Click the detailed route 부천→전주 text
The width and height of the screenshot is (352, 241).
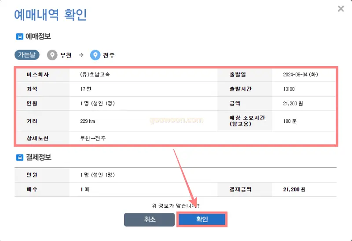[x=93, y=138]
